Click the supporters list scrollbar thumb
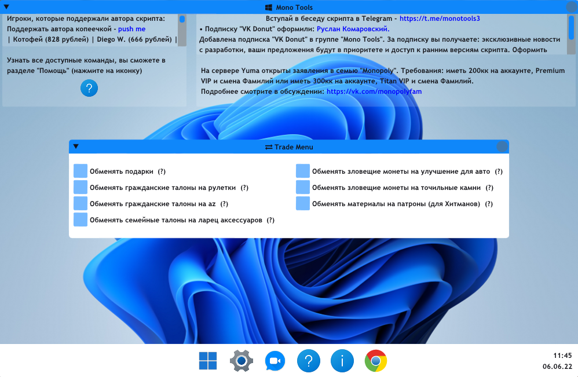 click(x=182, y=19)
